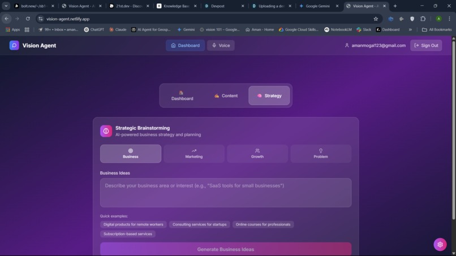Switch to the Google Gemini browser tab

[319, 6]
